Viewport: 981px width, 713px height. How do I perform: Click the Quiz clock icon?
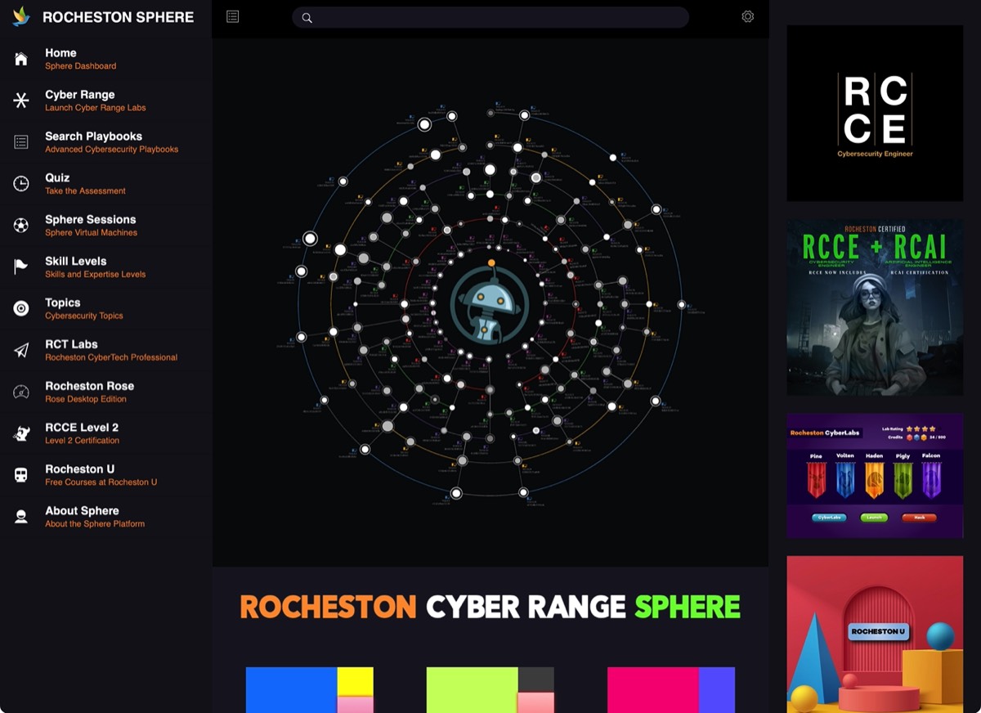pyautogui.click(x=21, y=184)
